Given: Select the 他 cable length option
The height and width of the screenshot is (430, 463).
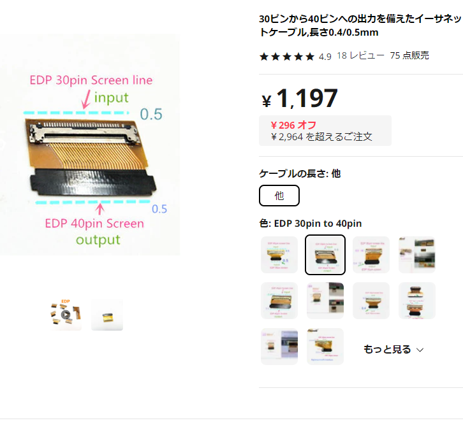Looking at the screenshot, I should (279, 196).
